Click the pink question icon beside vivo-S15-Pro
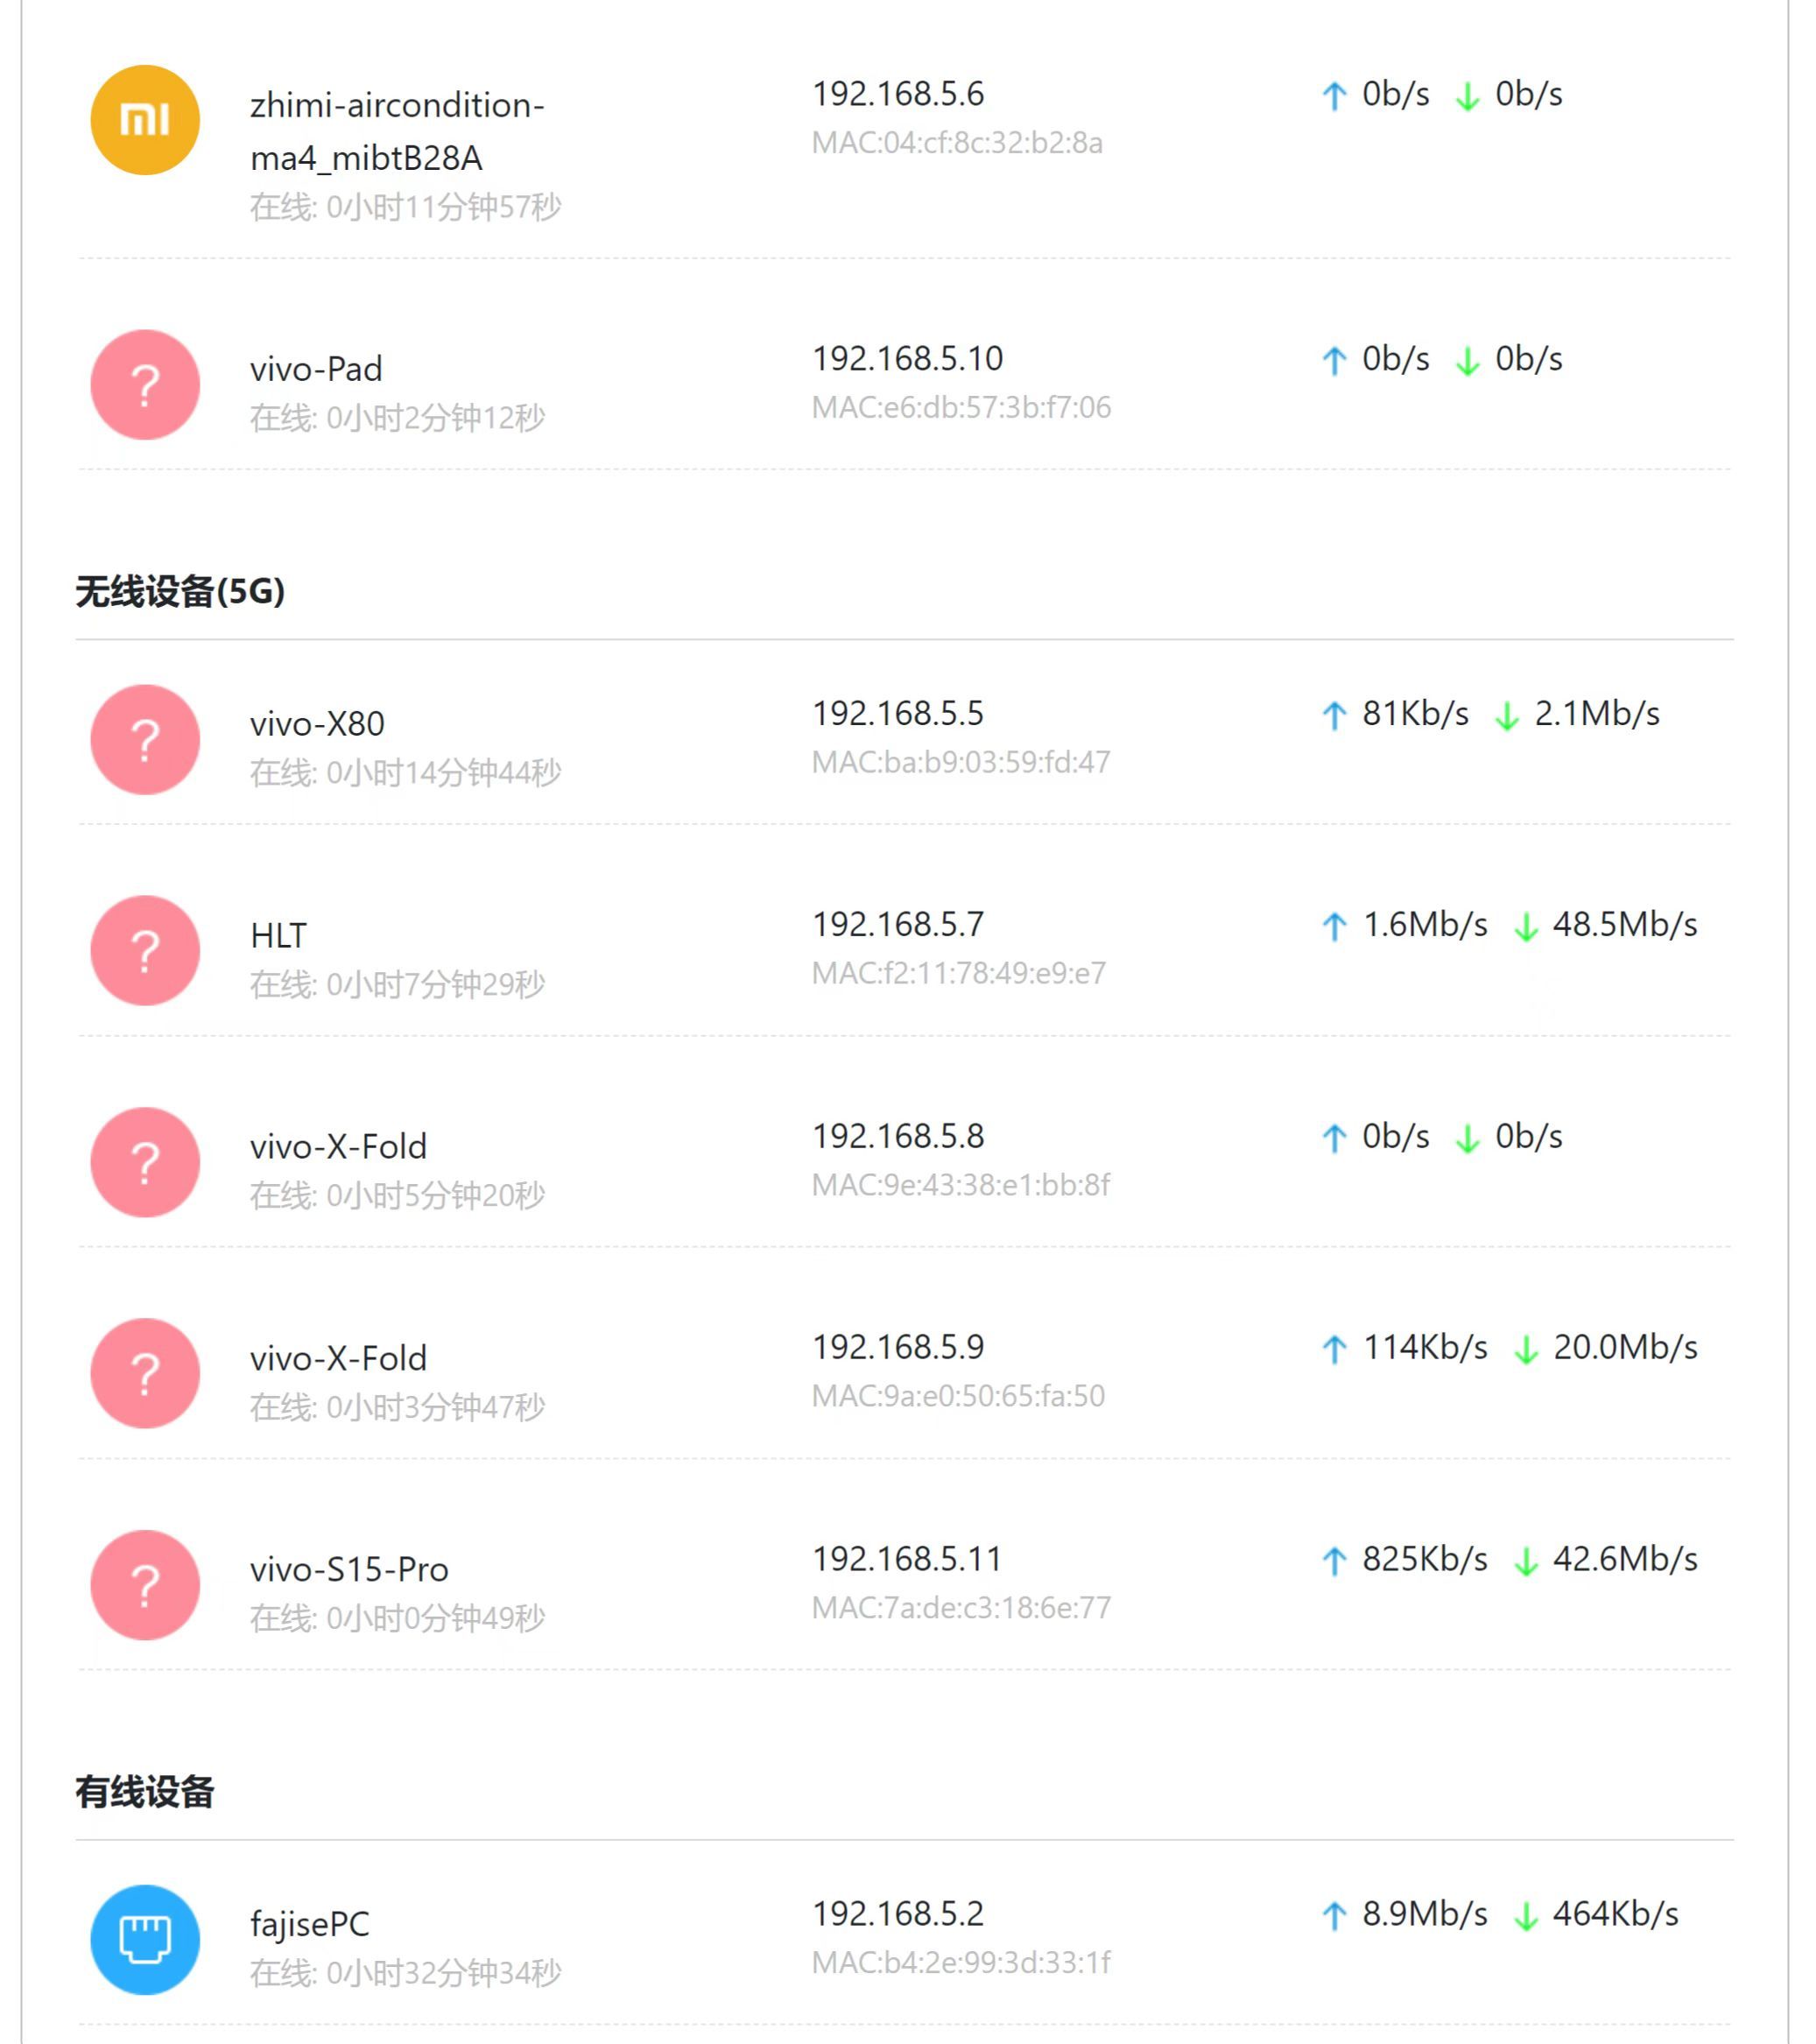 click(145, 1585)
